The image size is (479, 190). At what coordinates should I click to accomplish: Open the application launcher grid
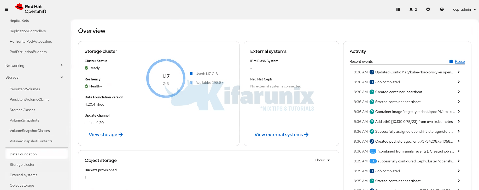tap(398, 9)
